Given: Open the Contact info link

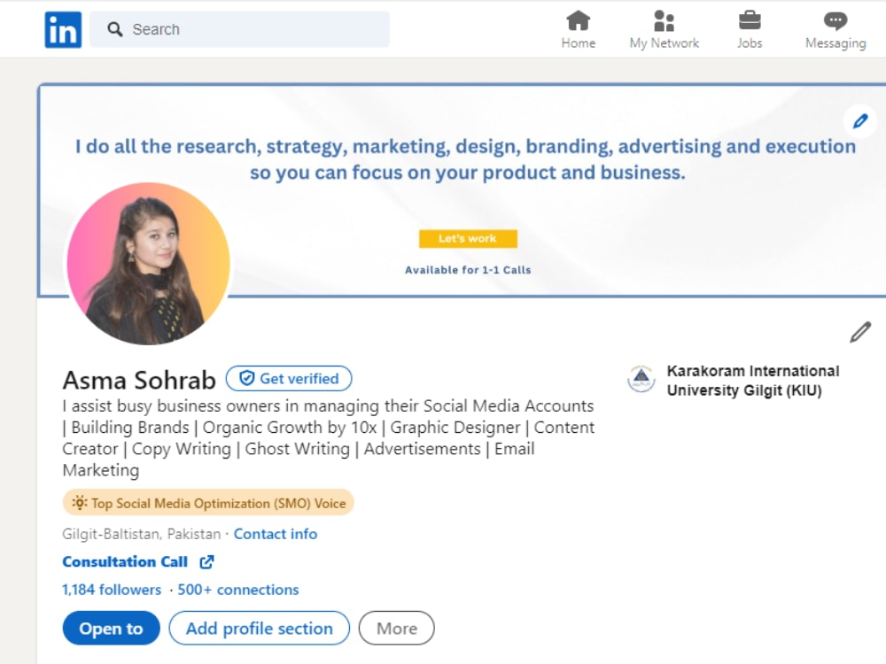Looking at the screenshot, I should pos(276,534).
